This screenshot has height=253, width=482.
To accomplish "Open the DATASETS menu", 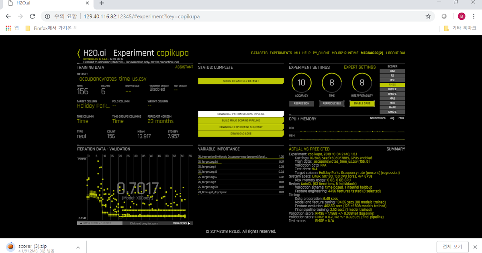I will [259, 53].
